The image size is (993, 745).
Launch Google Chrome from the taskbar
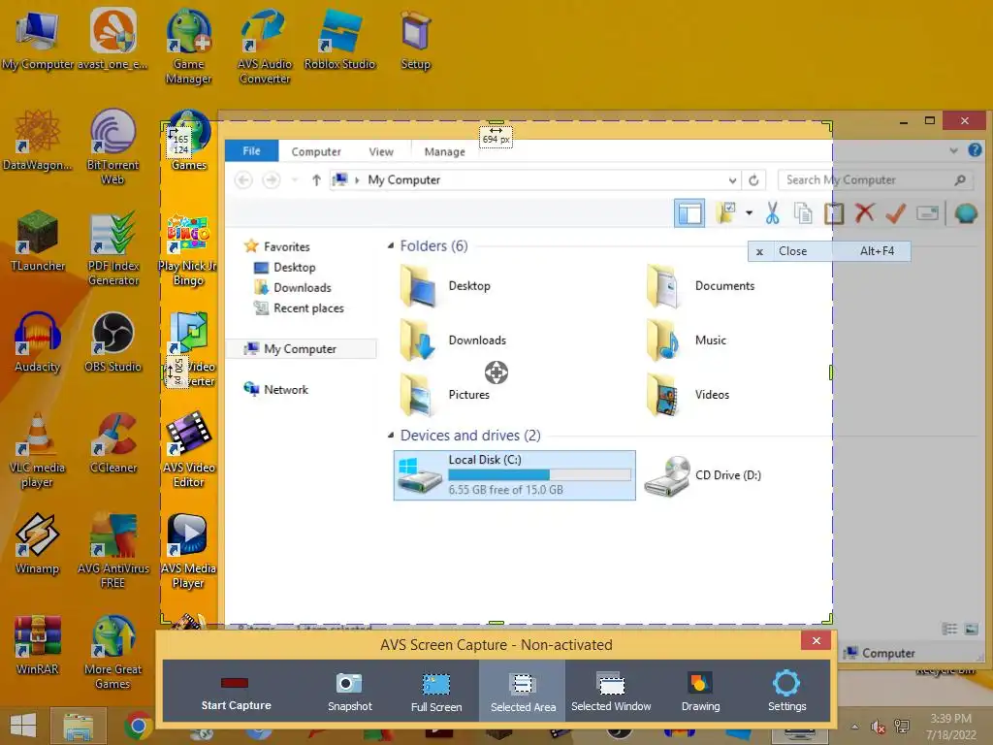tap(138, 726)
